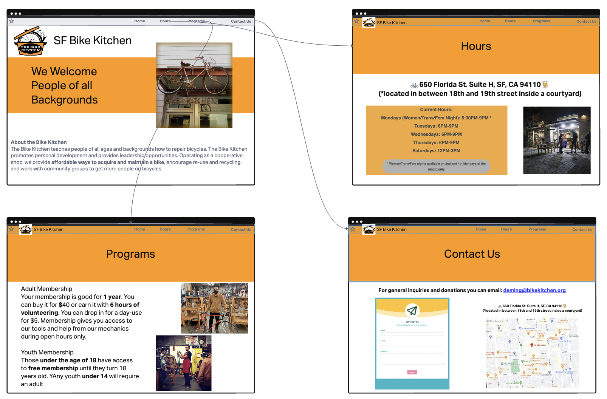
Task: Click SF Bike Kitchen text in the Programs page header
Action: [48, 229]
